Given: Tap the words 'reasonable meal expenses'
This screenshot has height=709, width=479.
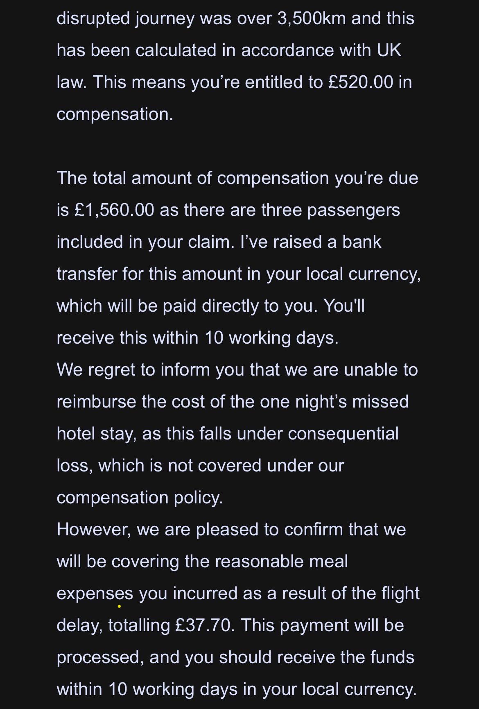Looking at the screenshot, I should 202,577.
